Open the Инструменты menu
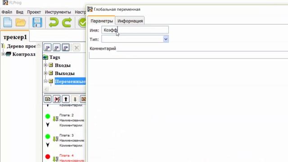The image size is (288, 162). click(58, 12)
